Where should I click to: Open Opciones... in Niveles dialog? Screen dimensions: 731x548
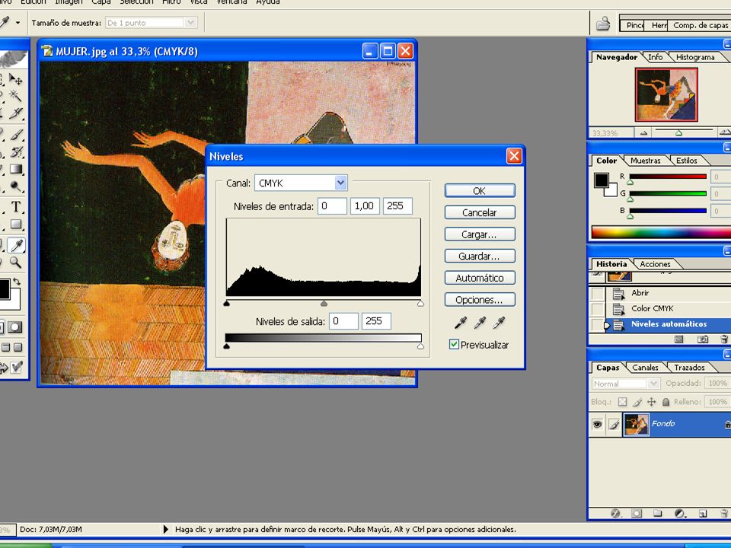[480, 300]
